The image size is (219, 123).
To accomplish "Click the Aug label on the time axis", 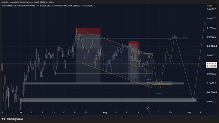I will point(105,113).
